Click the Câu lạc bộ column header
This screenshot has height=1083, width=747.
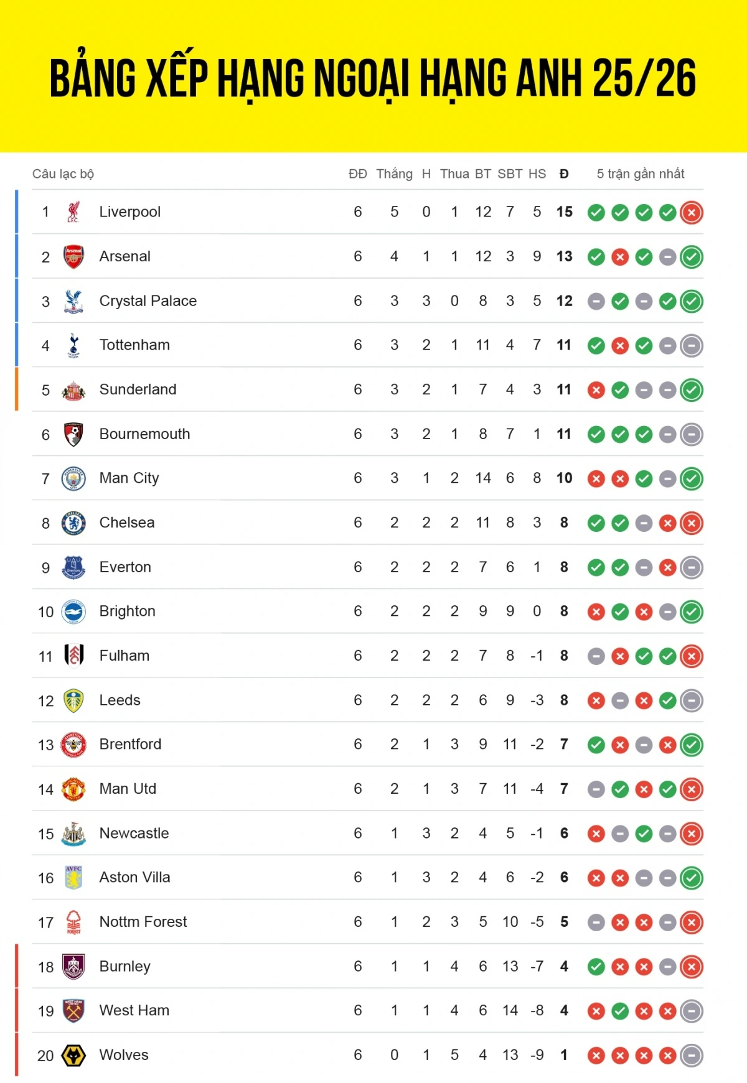(63, 174)
